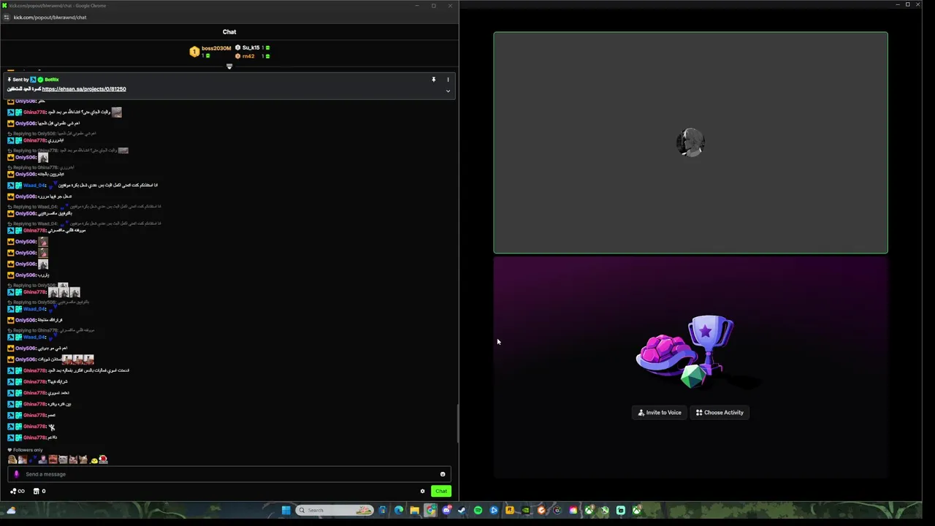The image size is (935, 526).
Task: Open Rockstar Games Launcher from taskbar
Action: [x=510, y=510]
